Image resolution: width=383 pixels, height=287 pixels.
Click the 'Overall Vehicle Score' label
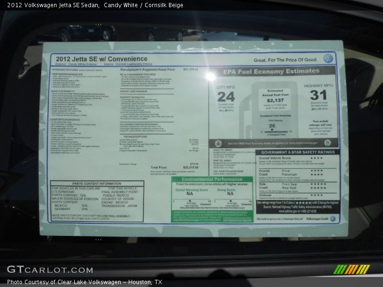(x=275, y=158)
